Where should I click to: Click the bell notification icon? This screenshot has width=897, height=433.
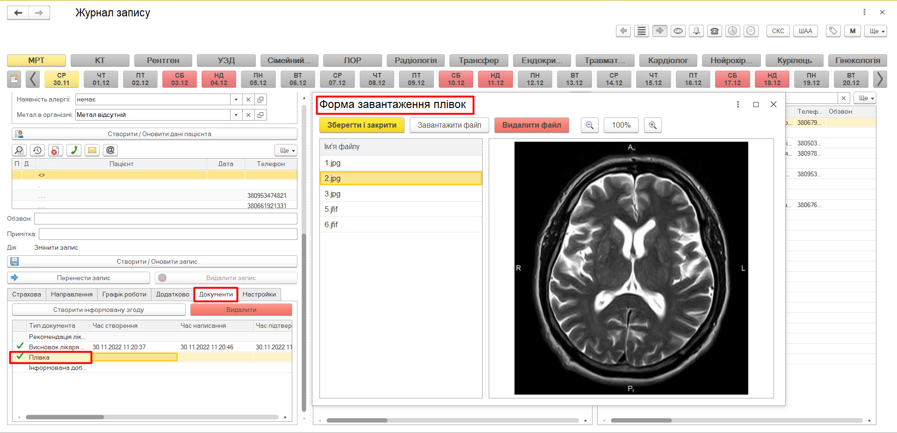(696, 31)
